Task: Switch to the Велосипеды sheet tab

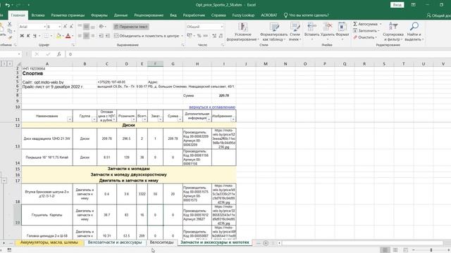Action: coord(161,242)
